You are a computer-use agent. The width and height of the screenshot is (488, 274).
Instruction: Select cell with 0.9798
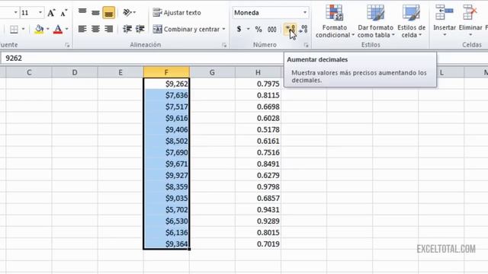(258, 186)
